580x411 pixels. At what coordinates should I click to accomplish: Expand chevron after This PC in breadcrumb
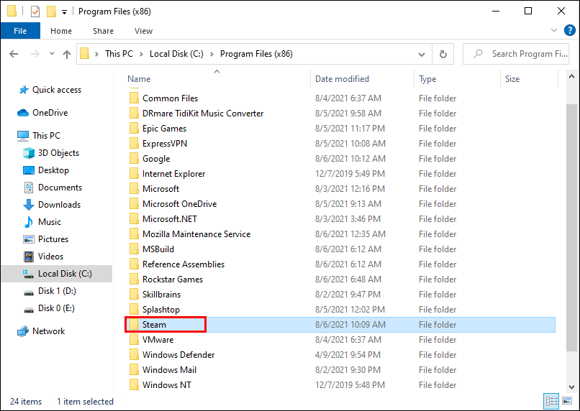click(x=141, y=55)
